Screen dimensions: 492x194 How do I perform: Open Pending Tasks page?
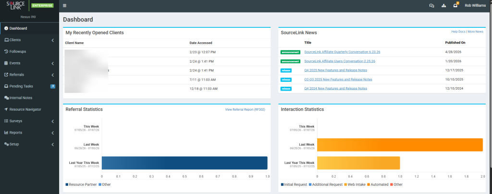29,86
